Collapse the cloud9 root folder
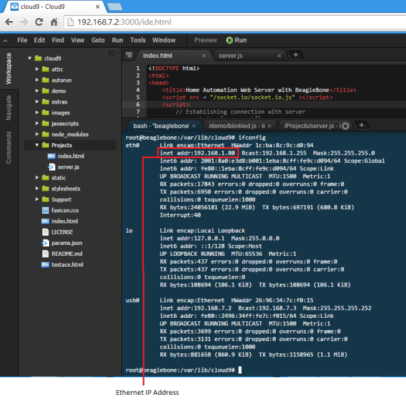Image resolution: width=406 pixels, height=401 pixels. tap(30, 58)
